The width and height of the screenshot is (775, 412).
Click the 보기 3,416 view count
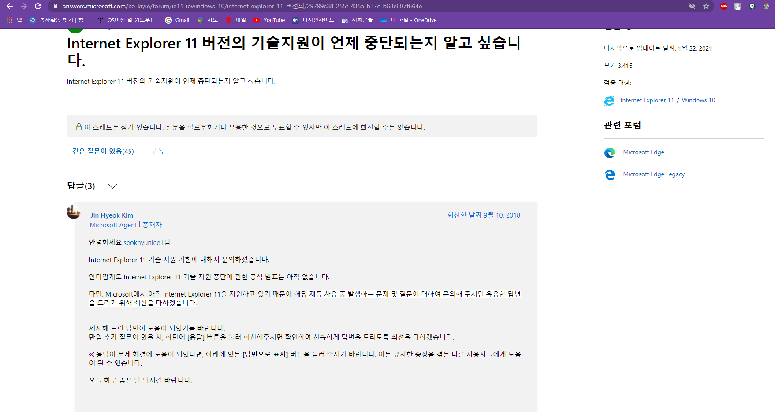[618, 66]
